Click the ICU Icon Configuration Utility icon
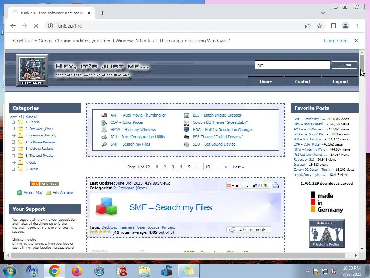 [x=104, y=137]
